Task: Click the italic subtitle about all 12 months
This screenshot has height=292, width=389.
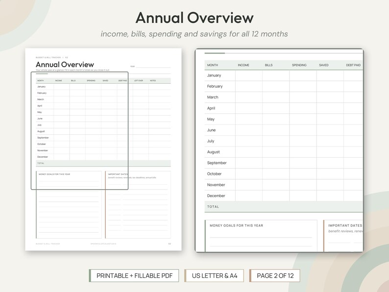Action: tap(194, 34)
